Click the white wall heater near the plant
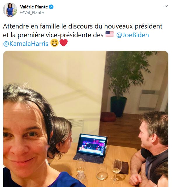172x187 pixels. 149,100
